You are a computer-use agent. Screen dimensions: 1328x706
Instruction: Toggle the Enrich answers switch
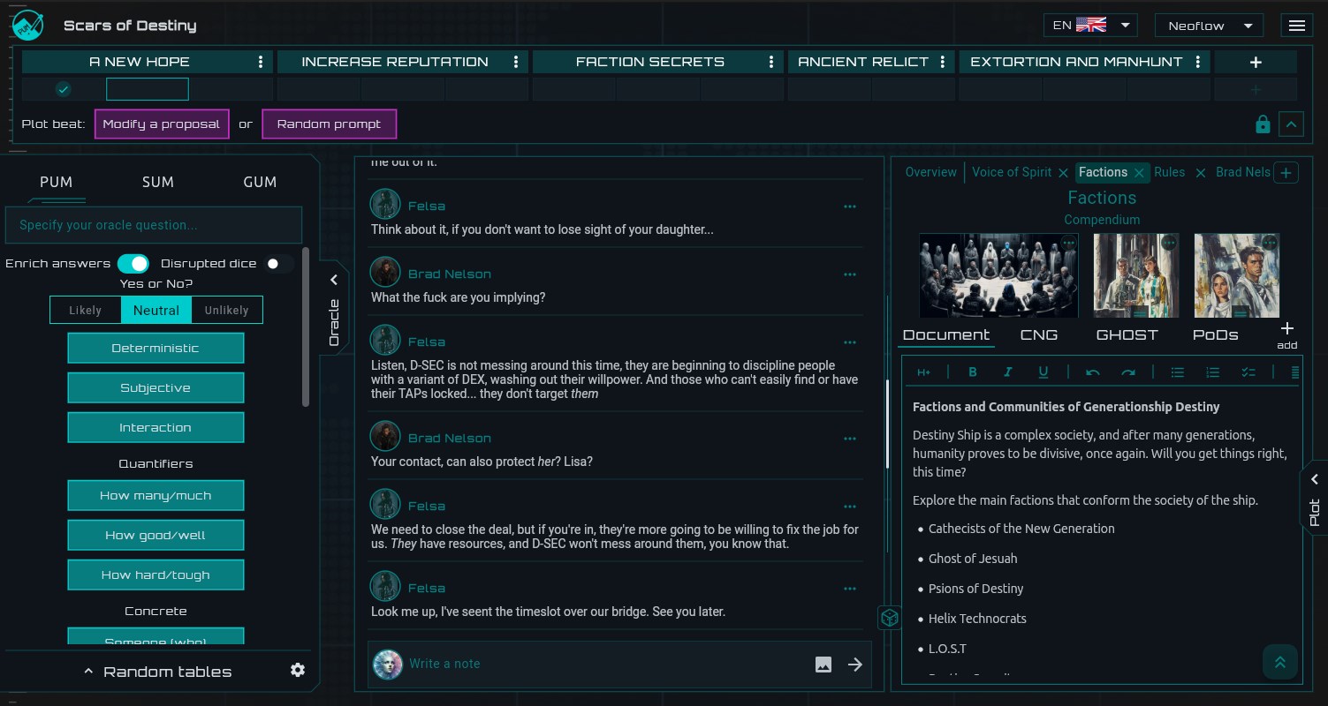(x=134, y=263)
